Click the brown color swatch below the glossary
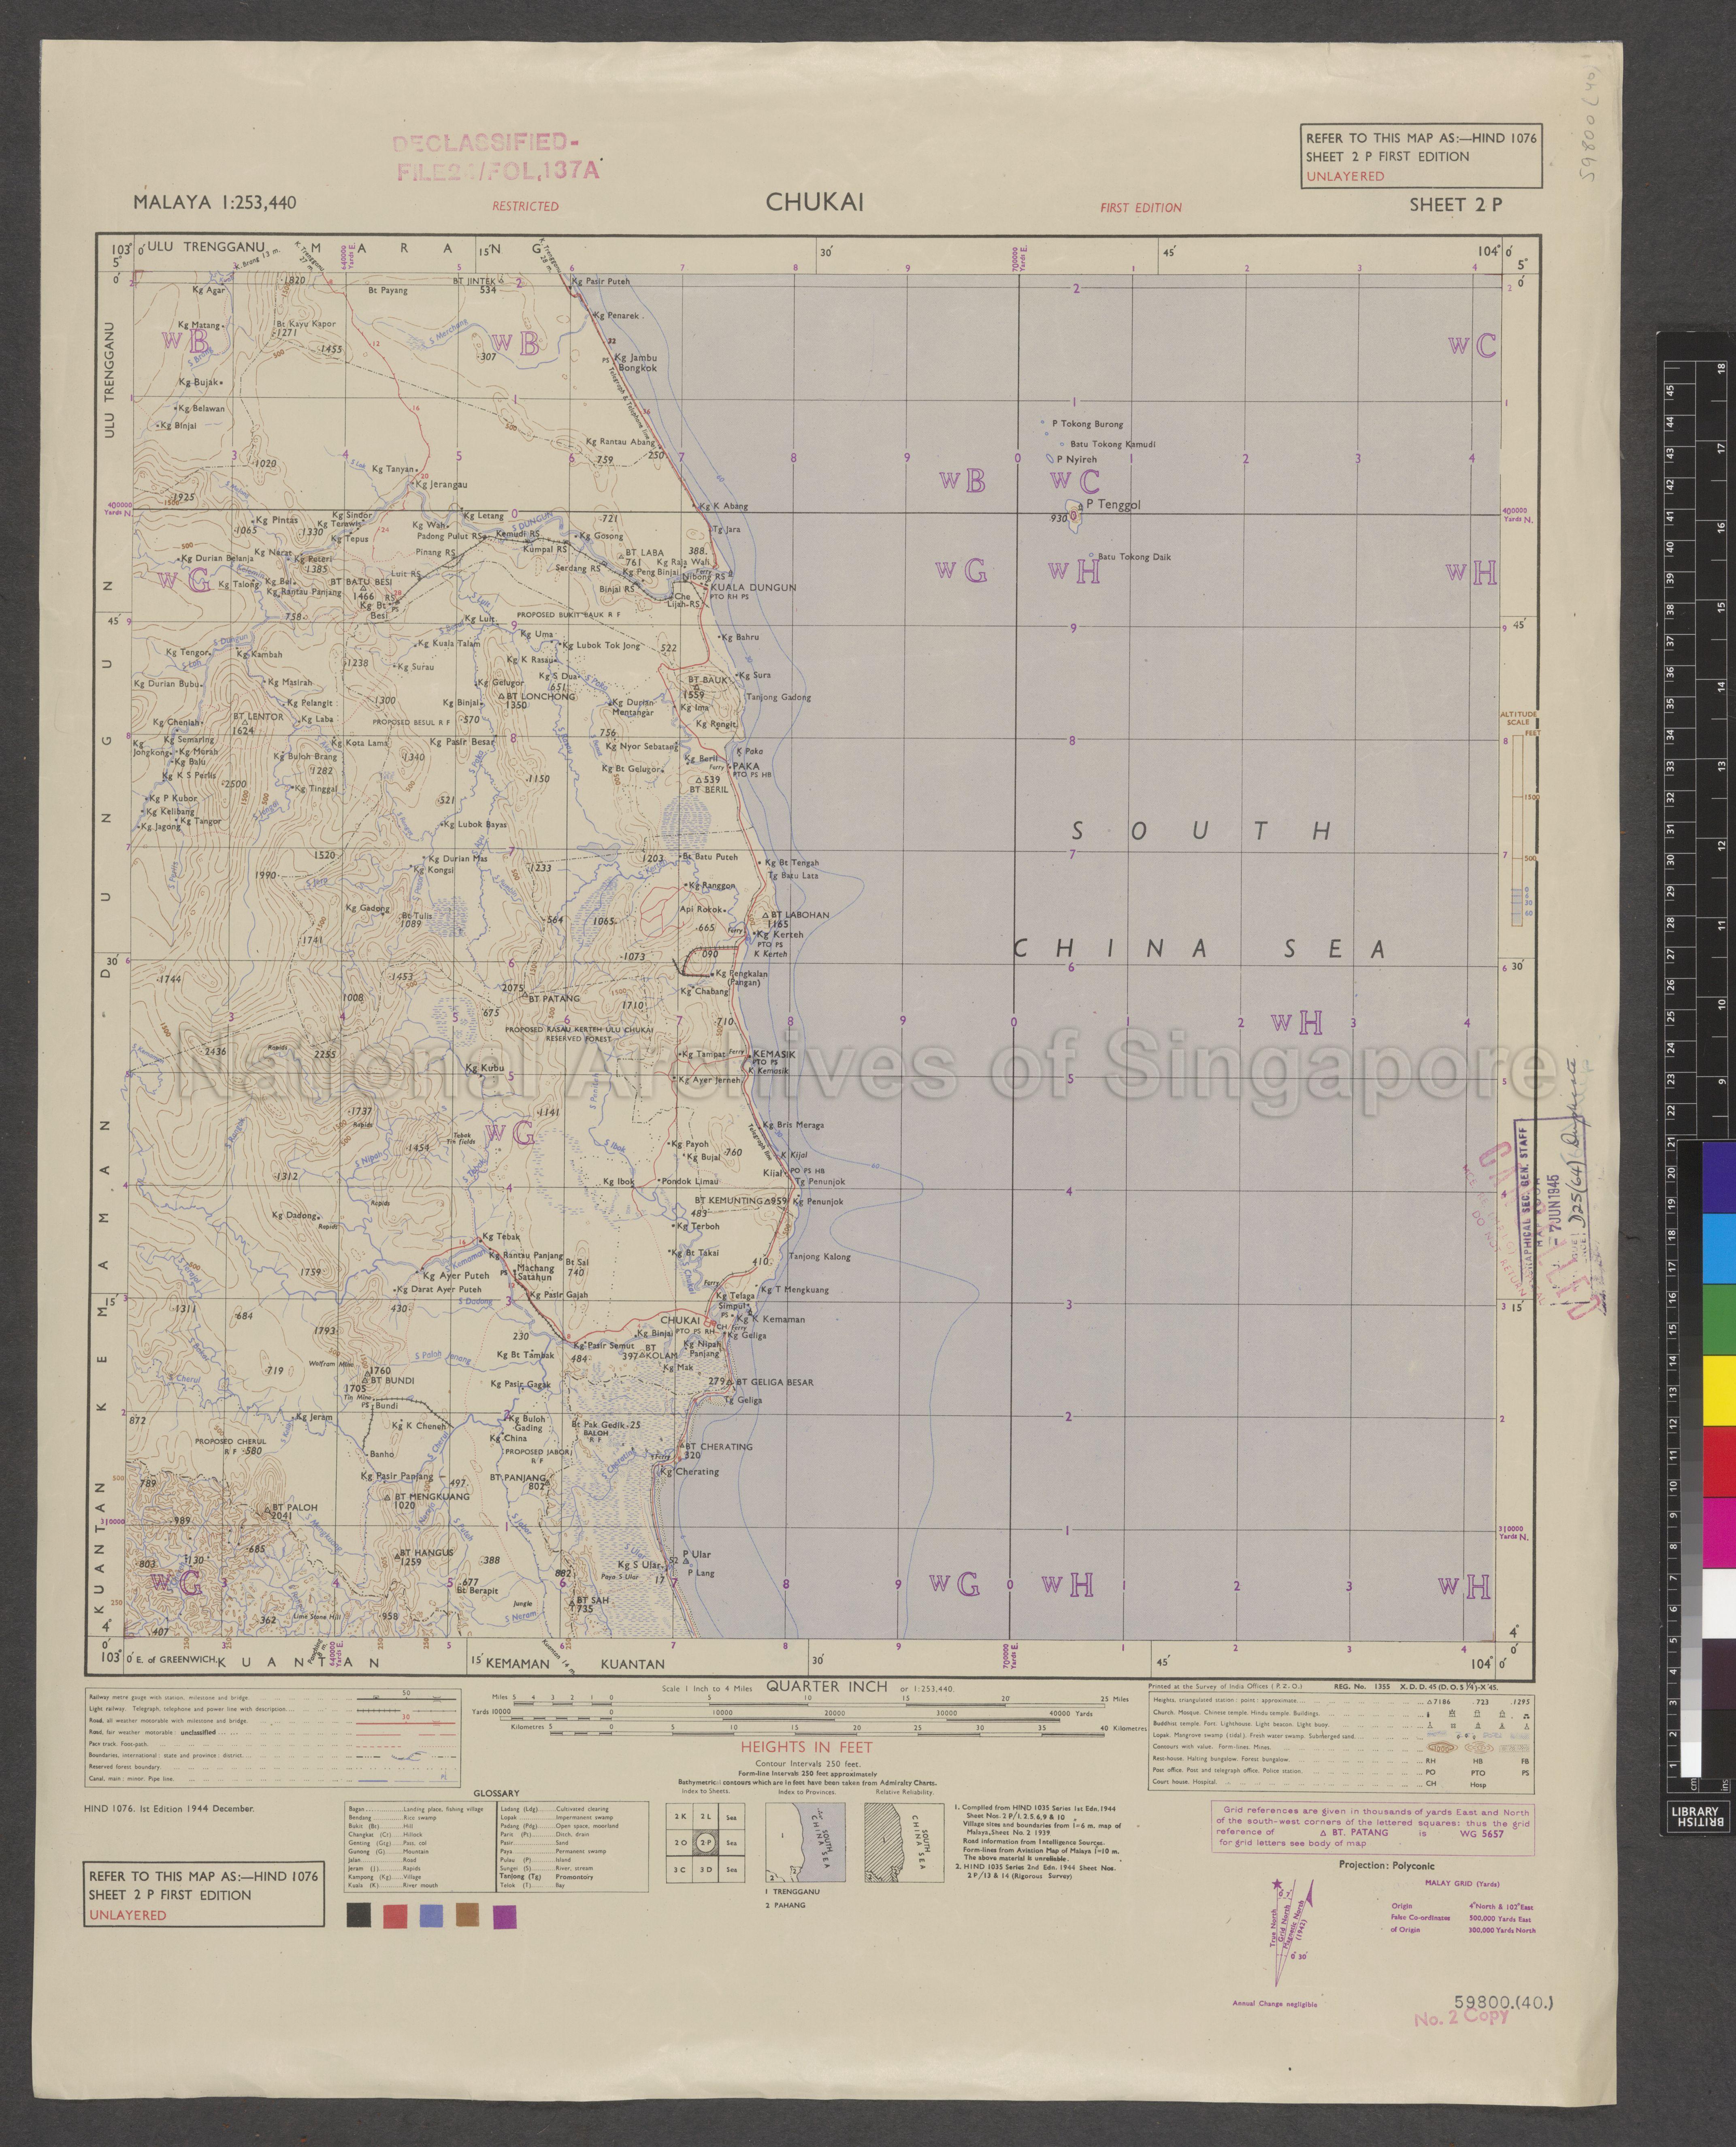1736x2147 pixels. [467, 1916]
